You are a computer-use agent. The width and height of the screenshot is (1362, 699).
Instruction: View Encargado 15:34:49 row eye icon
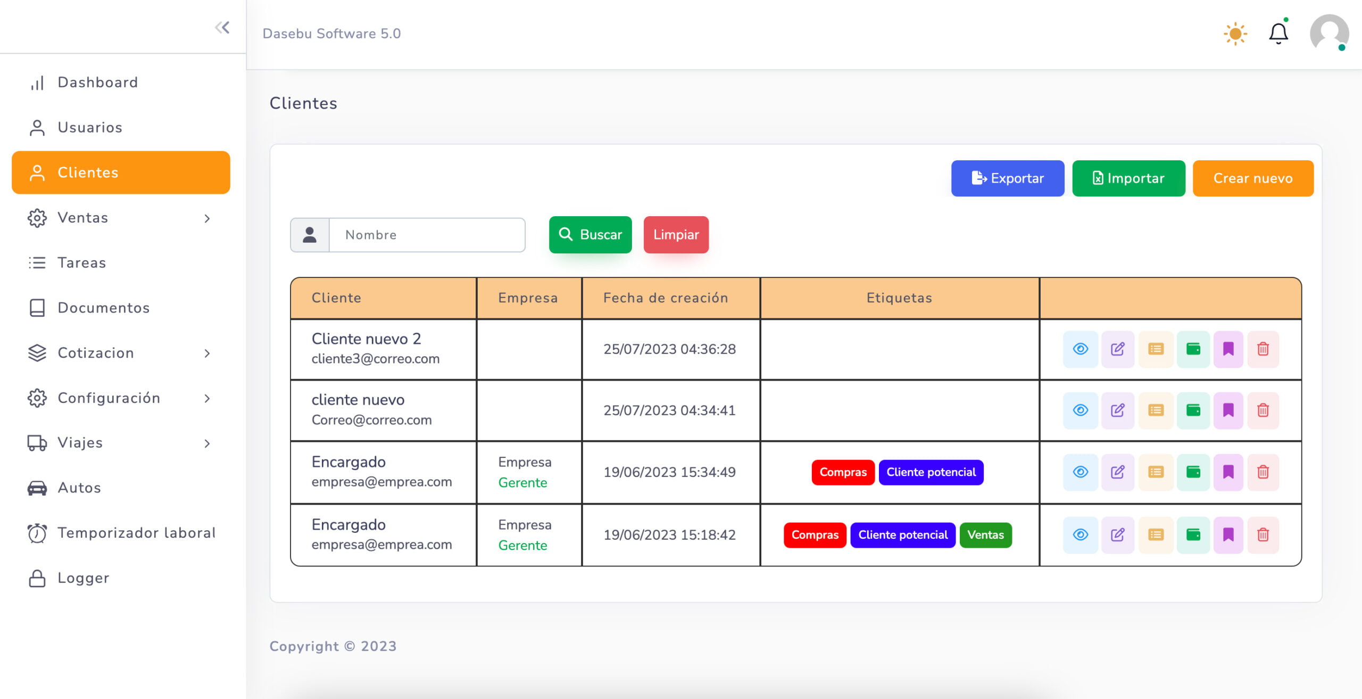point(1081,472)
